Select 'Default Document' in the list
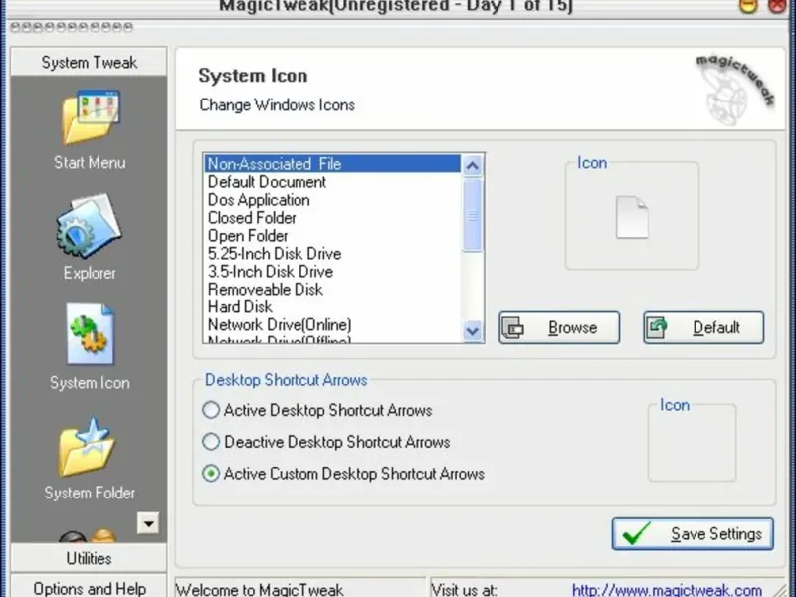 (332, 182)
